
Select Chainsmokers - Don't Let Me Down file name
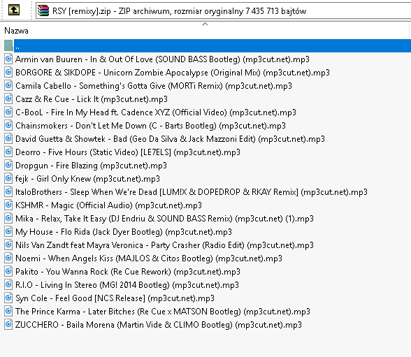click(x=150, y=126)
